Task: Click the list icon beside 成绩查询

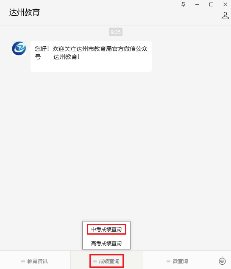Action: point(95,261)
